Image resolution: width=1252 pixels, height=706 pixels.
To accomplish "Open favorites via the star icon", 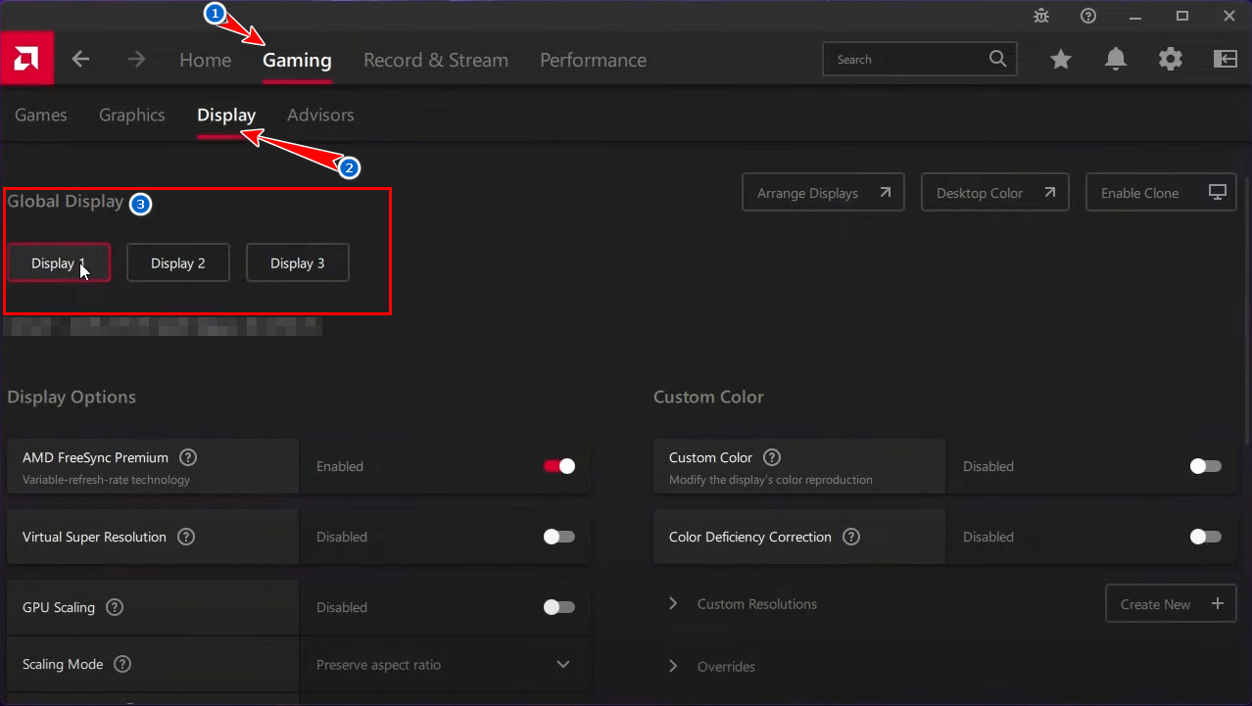I will (1061, 60).
